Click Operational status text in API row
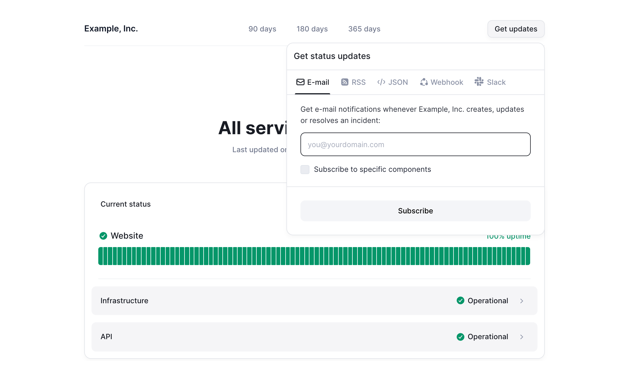Viewport: 629px width, 381px height. click(x=488, y=337)
